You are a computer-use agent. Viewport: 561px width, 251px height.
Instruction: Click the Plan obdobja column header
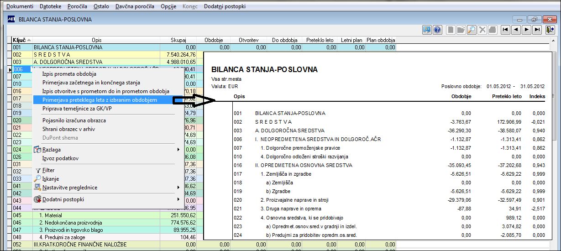pos(381,40)
